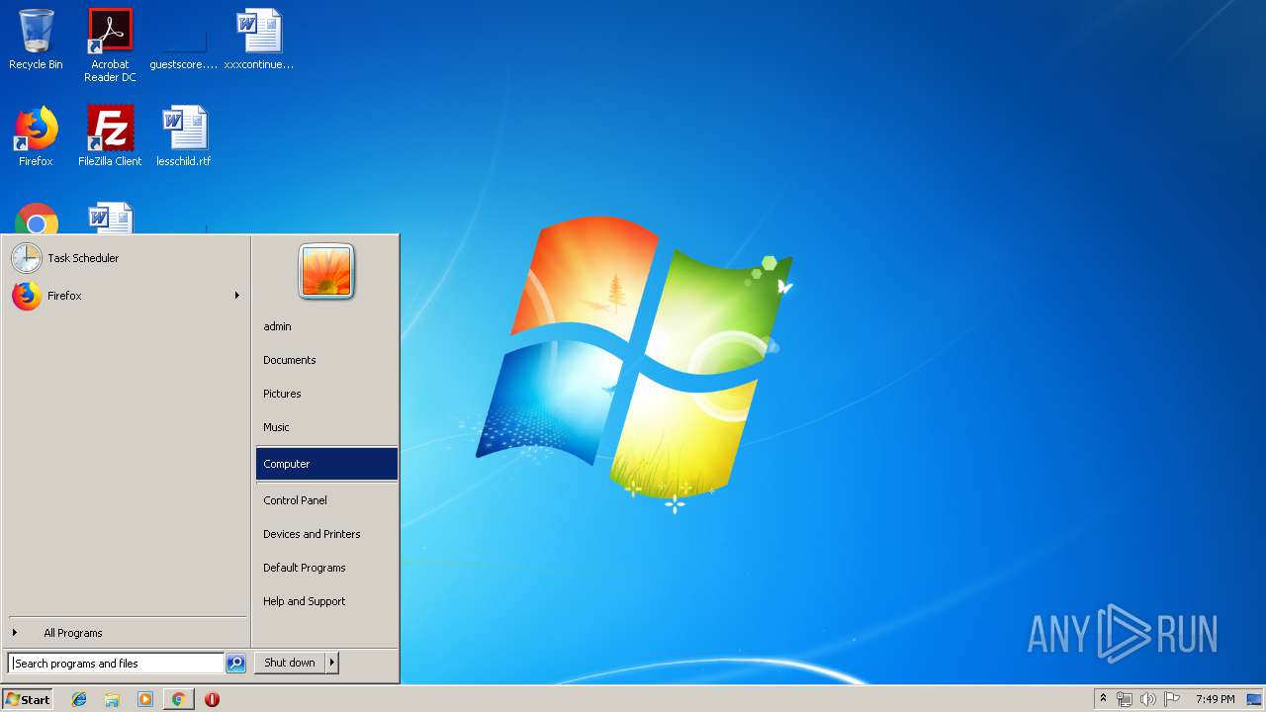Launch the Acrobat Reader DC desktop shortcut
1266x712 pixels.
(110, 44)
